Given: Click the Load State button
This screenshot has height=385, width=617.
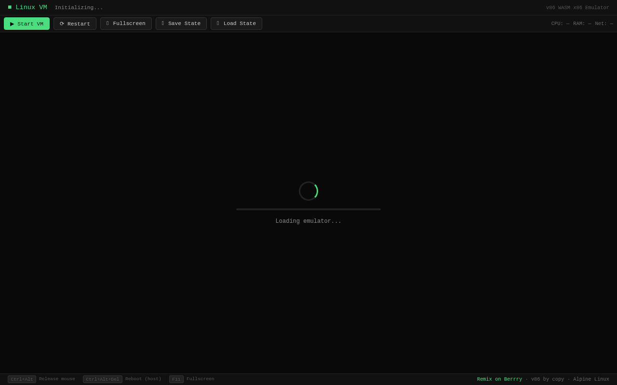Looking at the screenshot, I should coord(236,24).
